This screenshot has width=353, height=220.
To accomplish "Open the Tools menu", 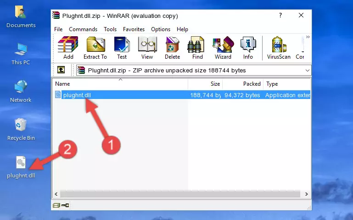I will (x=110, y=29).
